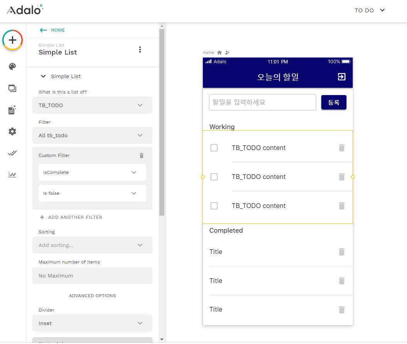This screenshot has width=407, height=344.
Task: Toggle checkbox in first TB_TODO content row
Action: click(x=214, y=148)
